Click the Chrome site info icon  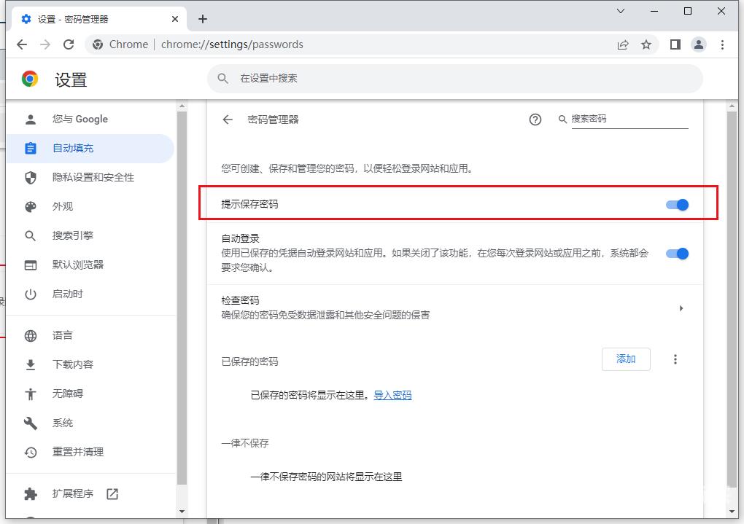click(x=97, y=44)
